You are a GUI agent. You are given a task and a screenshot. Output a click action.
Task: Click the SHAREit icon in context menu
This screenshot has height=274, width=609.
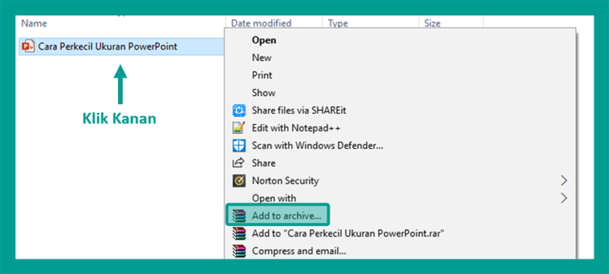coord(239,110)
